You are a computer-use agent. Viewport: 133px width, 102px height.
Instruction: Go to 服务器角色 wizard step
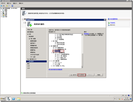(30, 32)
